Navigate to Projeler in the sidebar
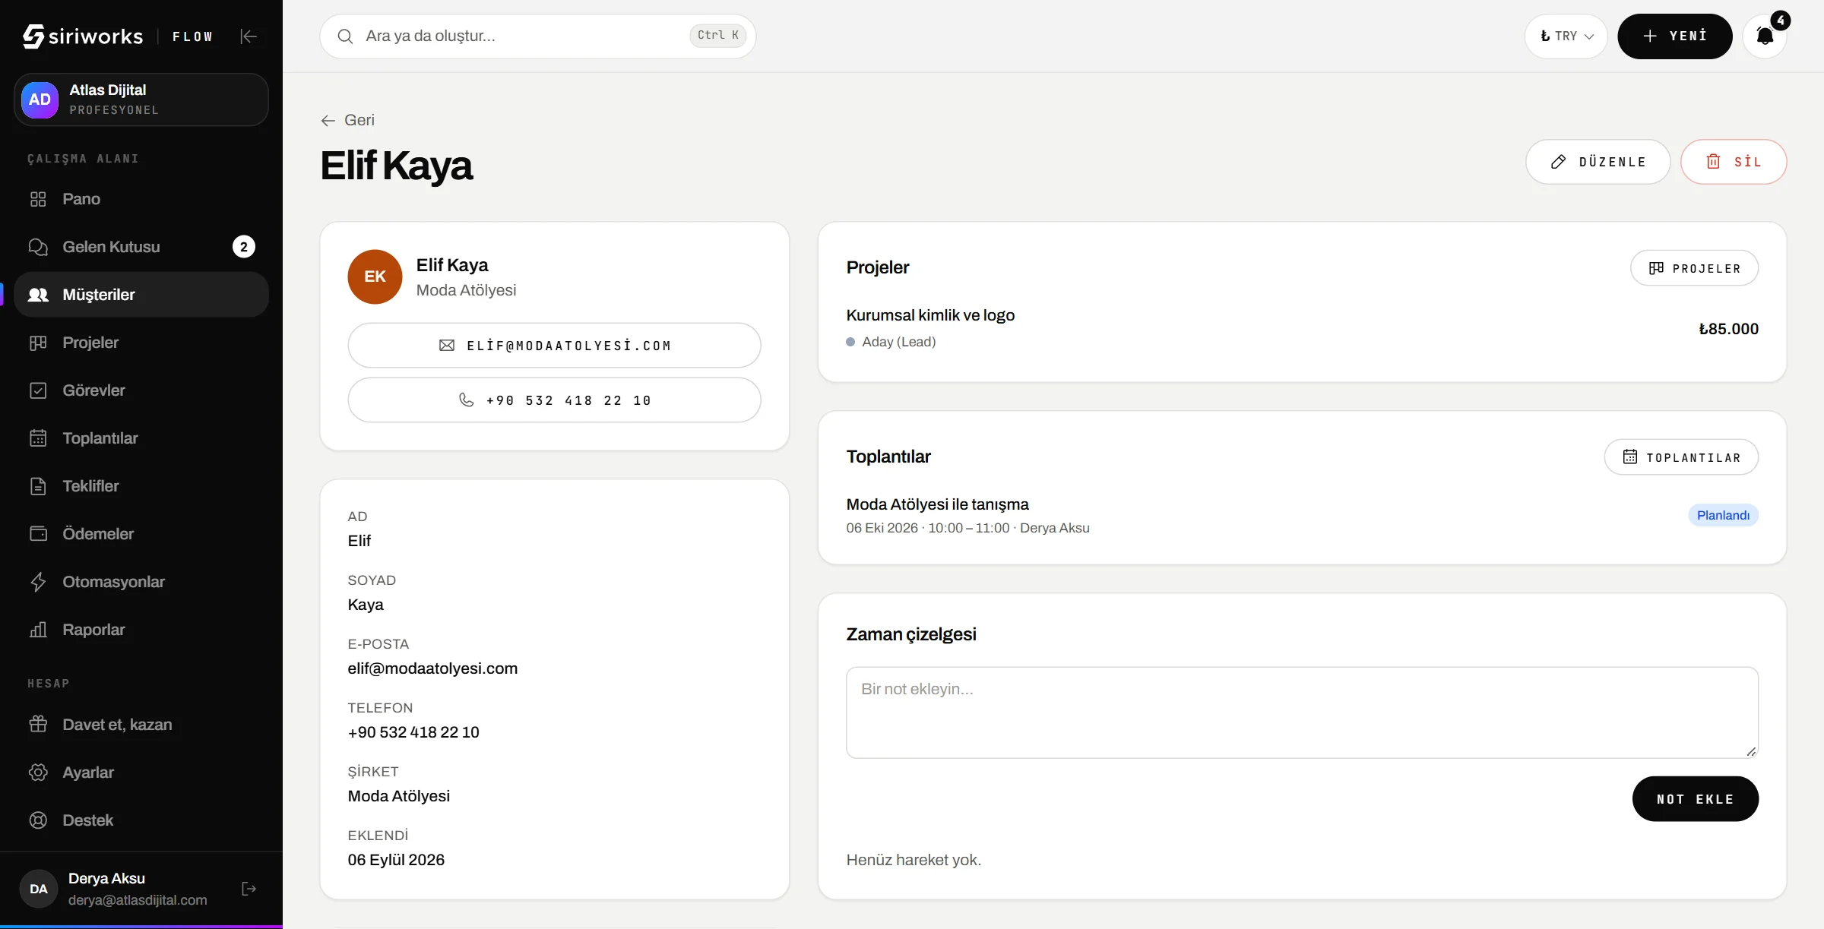 point(141,343)
